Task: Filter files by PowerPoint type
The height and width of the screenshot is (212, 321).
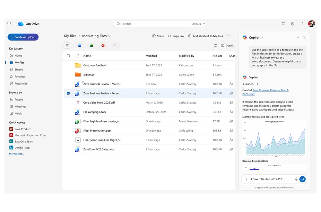Action: point(103,45)
